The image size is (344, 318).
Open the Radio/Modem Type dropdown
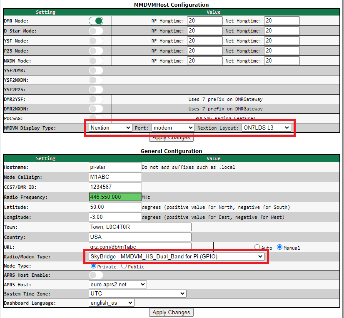177,257
